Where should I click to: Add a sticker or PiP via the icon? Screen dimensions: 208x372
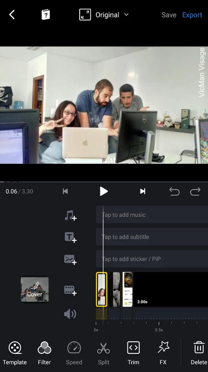pyautogui.click(x=70, y=259)
